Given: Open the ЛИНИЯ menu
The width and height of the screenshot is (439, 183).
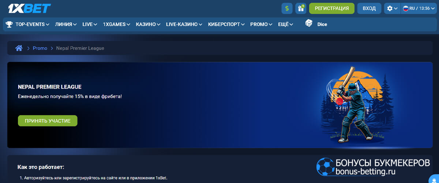Looking at the screenshot, I should click(x=65, y=25).
